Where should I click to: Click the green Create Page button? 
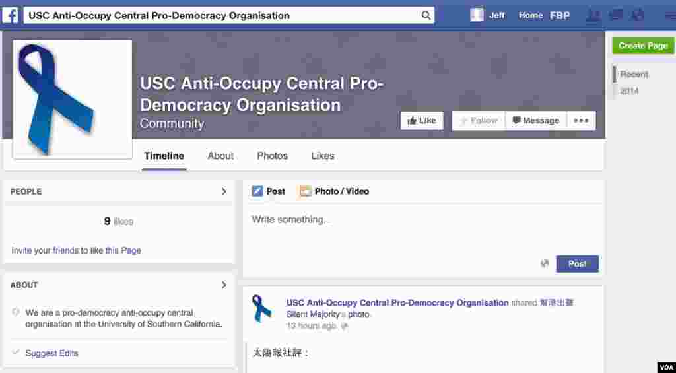(643, 46)
